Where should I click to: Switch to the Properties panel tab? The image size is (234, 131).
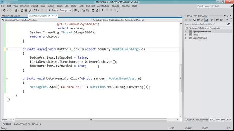click(202, 120)
